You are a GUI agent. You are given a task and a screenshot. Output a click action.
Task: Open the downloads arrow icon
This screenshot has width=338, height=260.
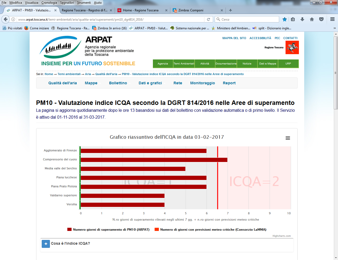(302, 19)
